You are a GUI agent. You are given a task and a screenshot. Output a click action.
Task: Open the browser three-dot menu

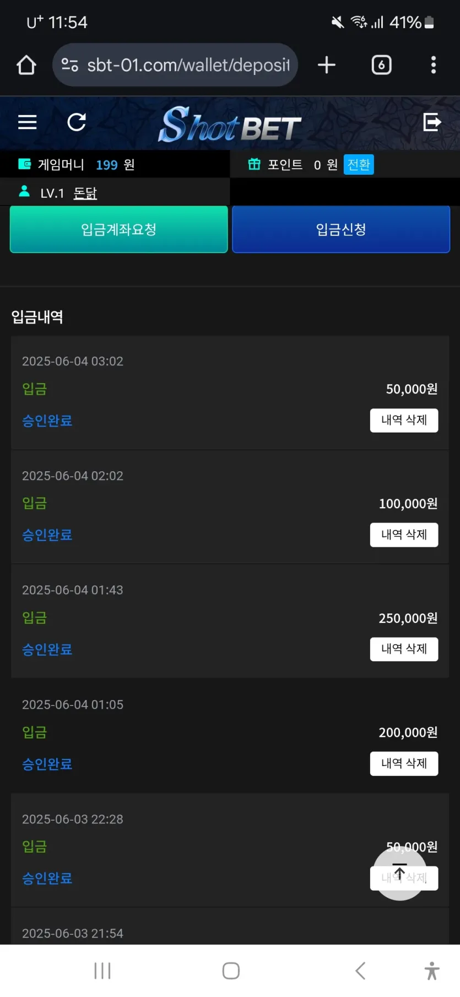[434, 65]
